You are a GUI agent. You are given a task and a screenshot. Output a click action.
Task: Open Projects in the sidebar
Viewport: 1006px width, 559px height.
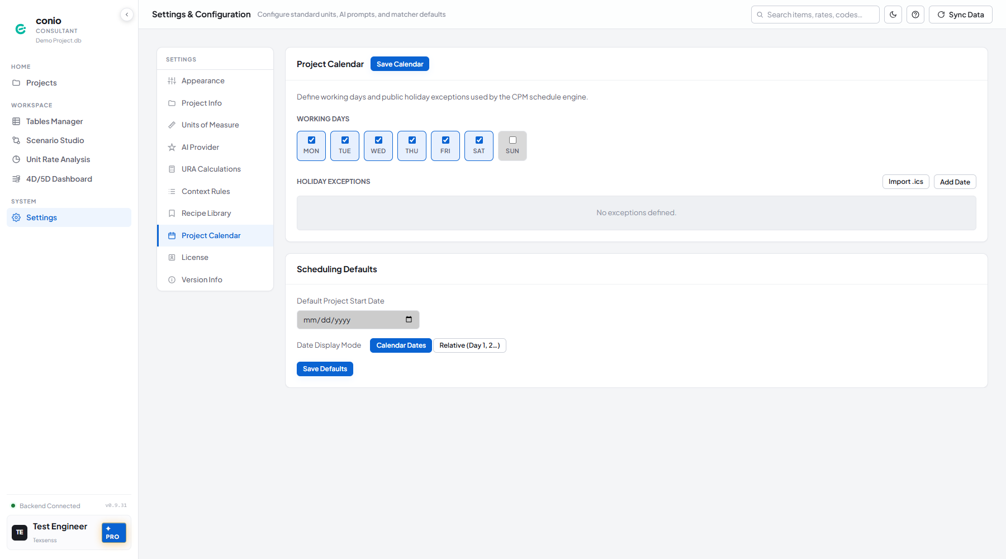tap(69, 83)
